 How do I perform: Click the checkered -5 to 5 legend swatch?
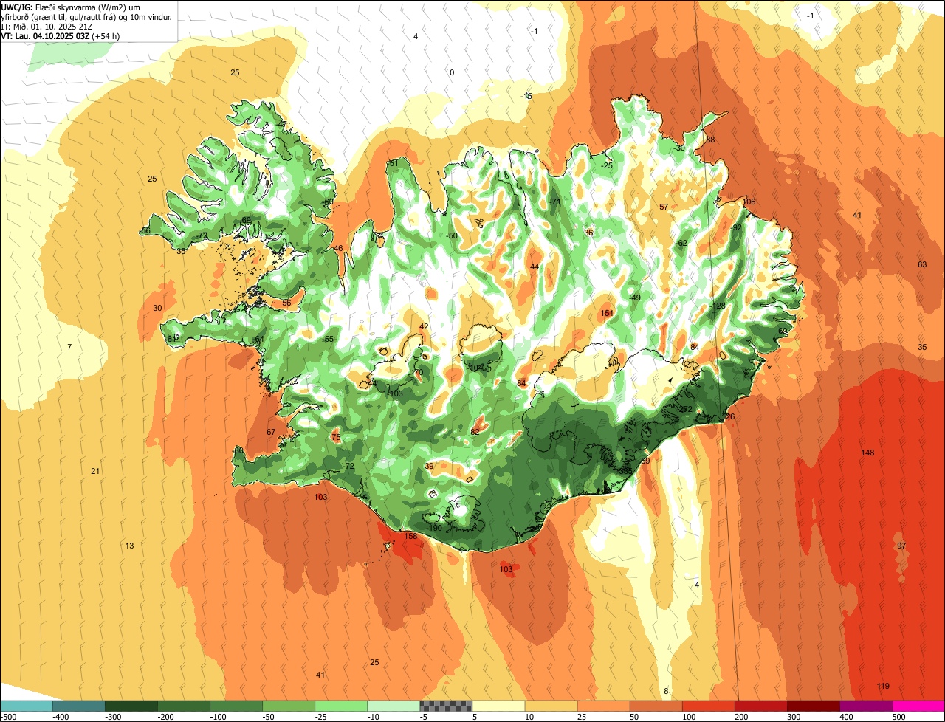click(x=445, y=706)
